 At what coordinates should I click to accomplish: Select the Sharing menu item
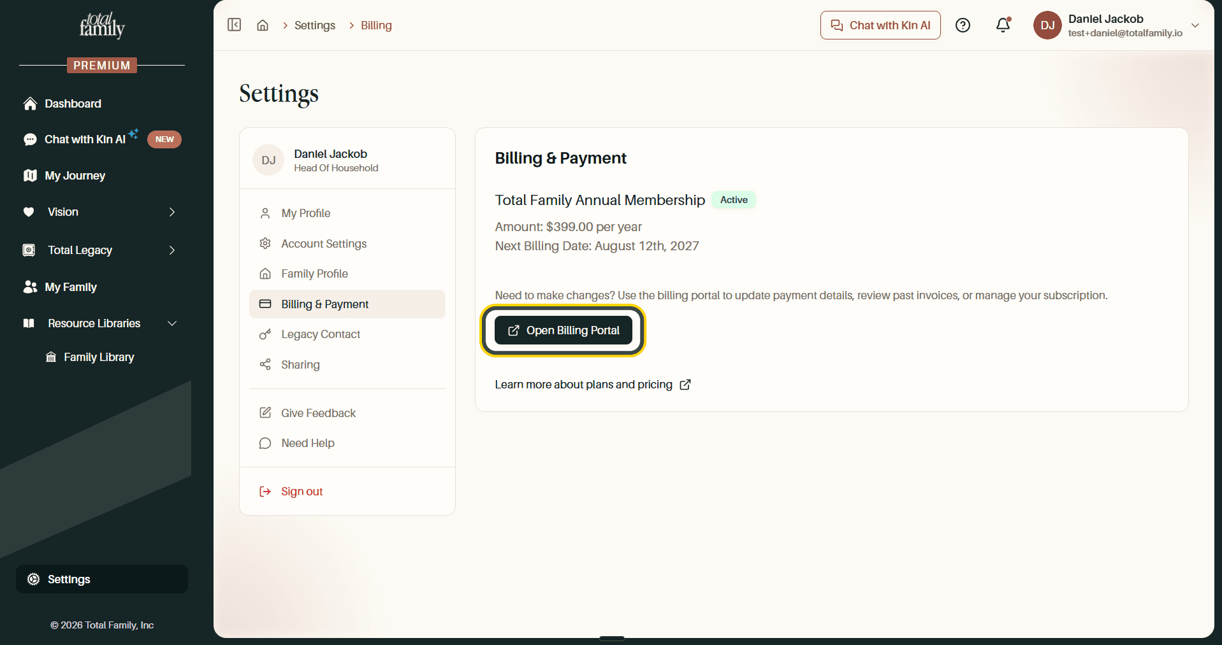(x=347, y=365)
